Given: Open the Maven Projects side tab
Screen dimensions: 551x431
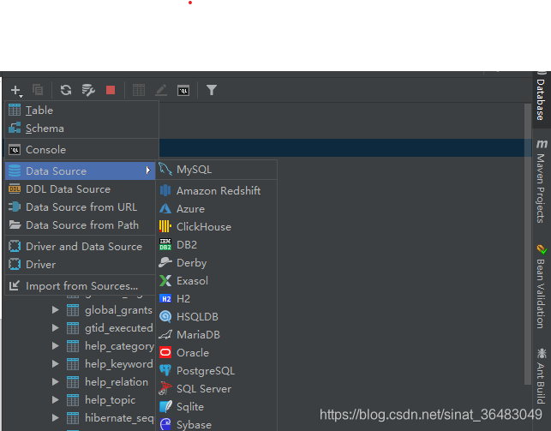Looking at the screenshot, I should point(542,182).
